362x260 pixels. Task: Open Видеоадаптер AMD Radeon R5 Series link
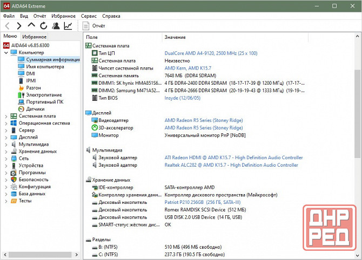[x=204, y=120]
